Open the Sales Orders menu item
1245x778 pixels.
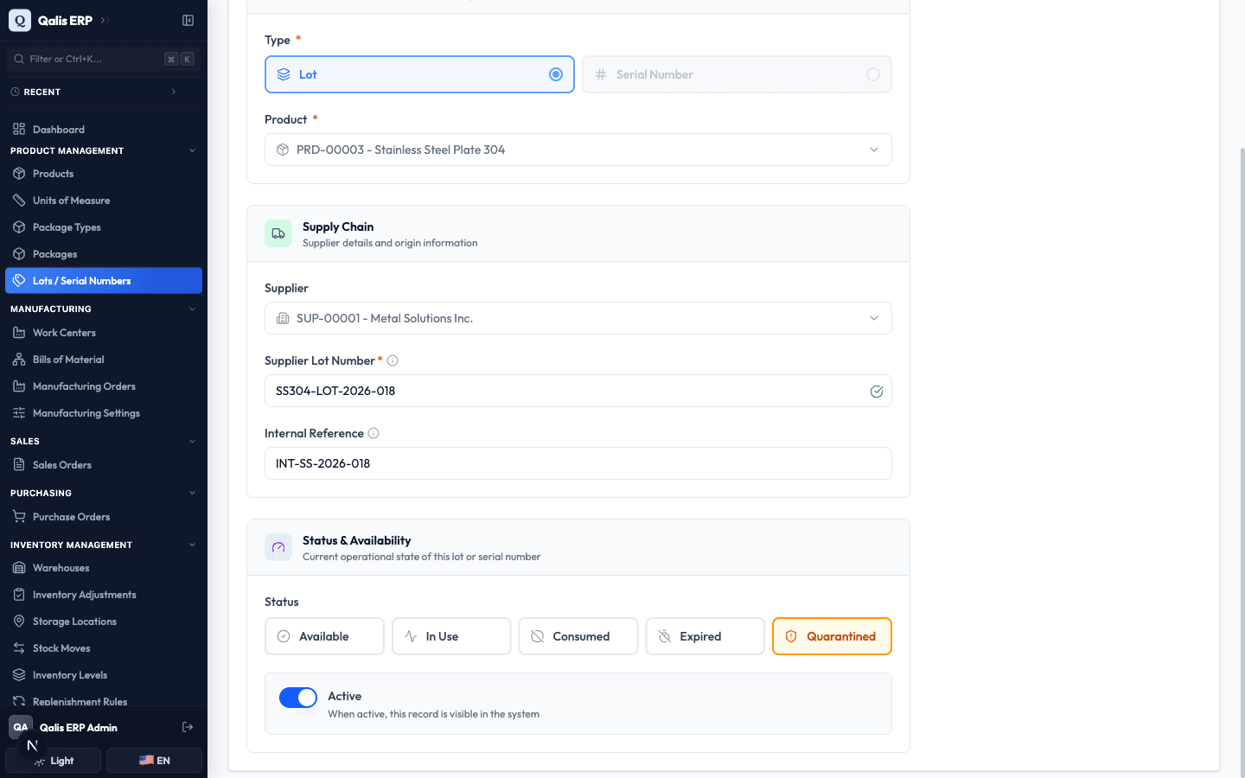click(104, 464)
